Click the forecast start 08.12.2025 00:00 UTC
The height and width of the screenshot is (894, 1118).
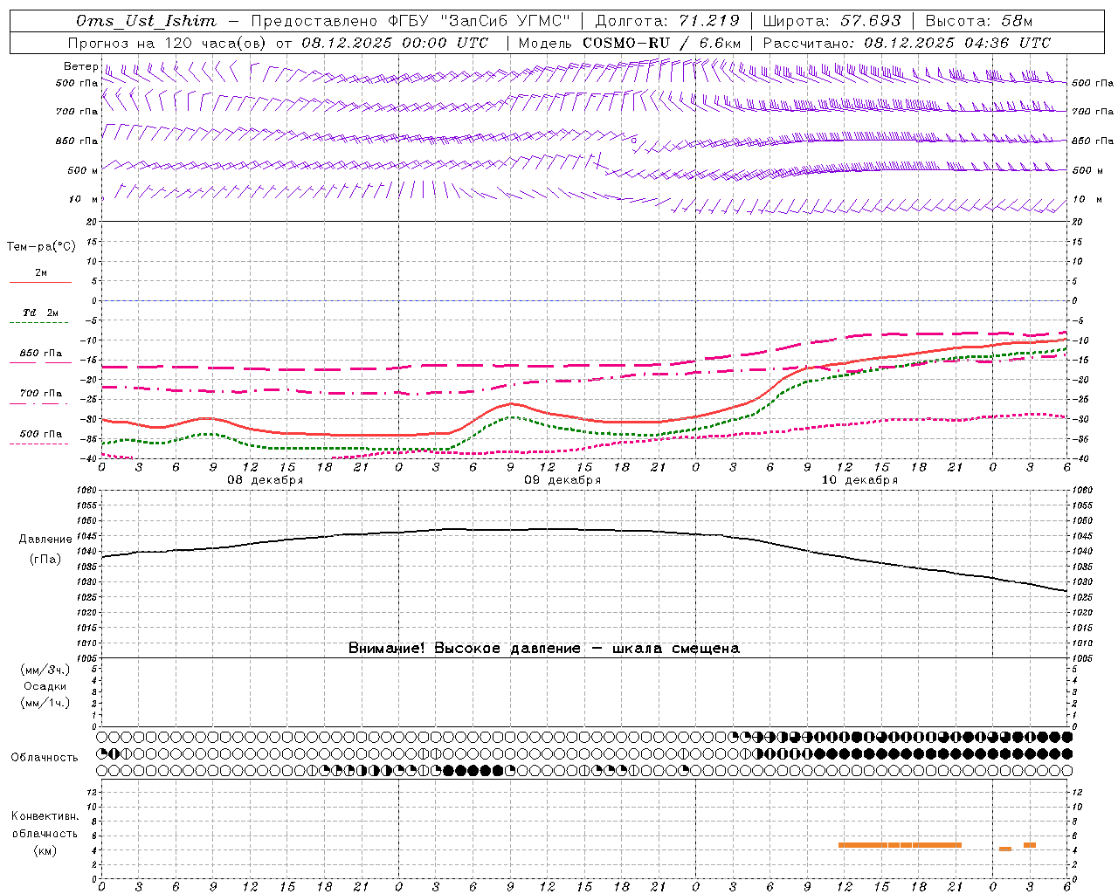(395, 43)
